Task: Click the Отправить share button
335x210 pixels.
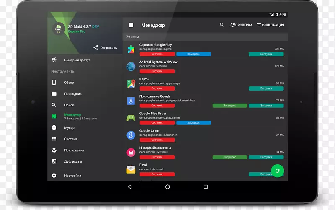Action: pyautogui.click(x=105, y=48)
